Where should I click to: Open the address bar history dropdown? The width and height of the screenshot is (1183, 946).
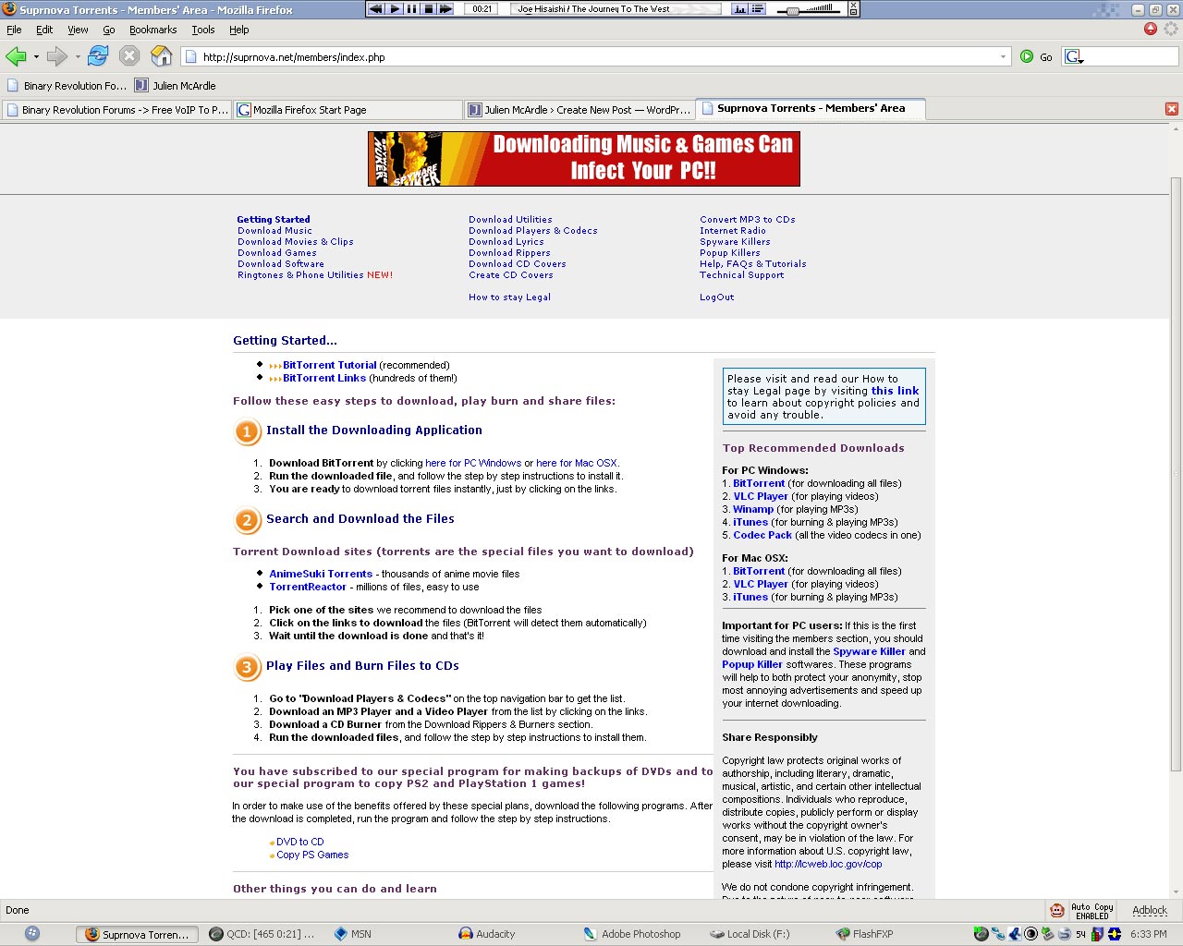pyautogui.click(x=1004, y=57)
